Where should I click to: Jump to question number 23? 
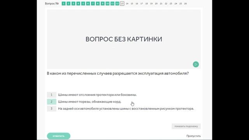[x=171, y=3]
